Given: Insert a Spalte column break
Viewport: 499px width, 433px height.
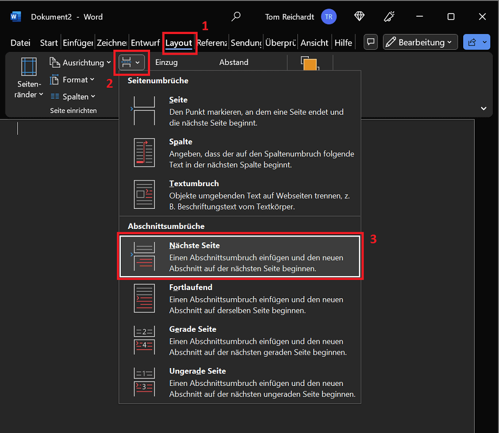Looking at the screenshot, I should point(240,153).
